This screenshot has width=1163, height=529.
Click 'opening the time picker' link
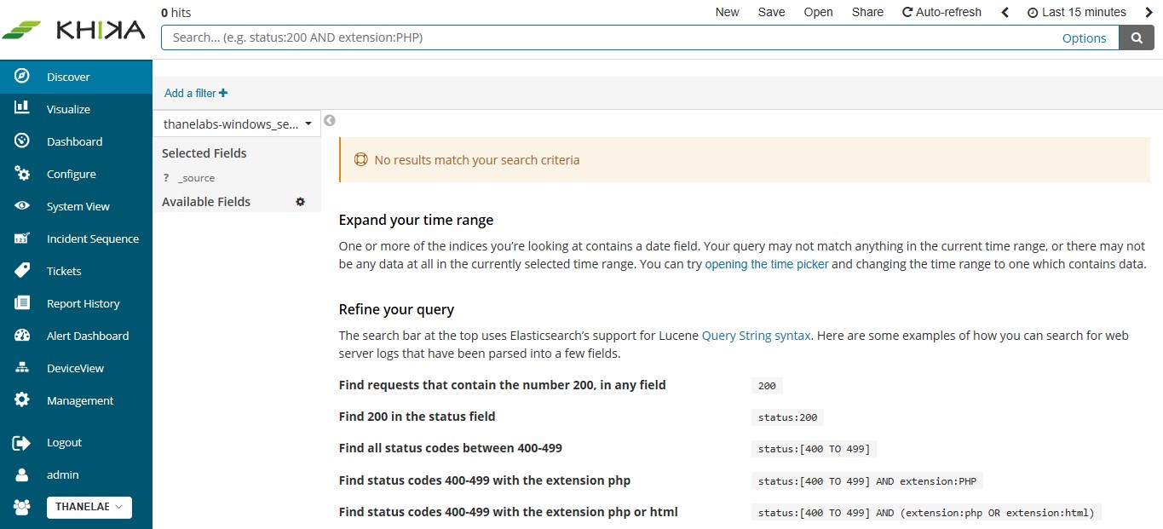coord(767,264)
